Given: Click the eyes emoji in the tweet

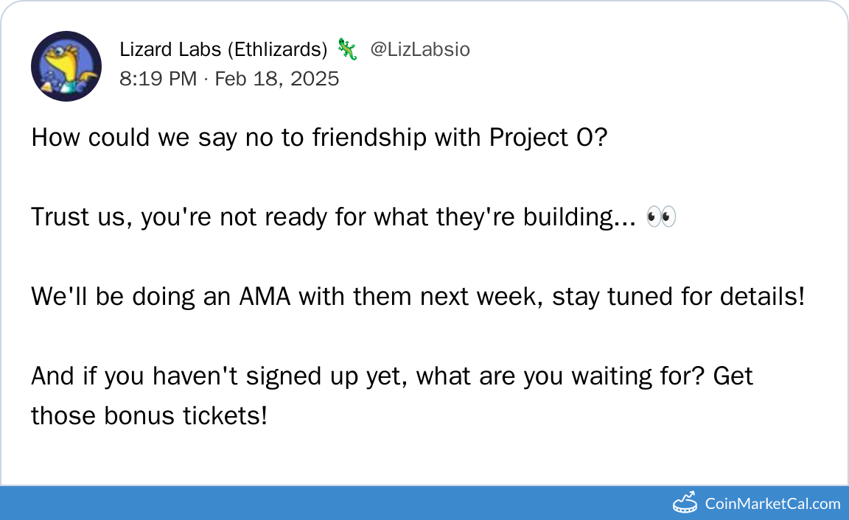Looking at the screenshot, I should point(660,217).
